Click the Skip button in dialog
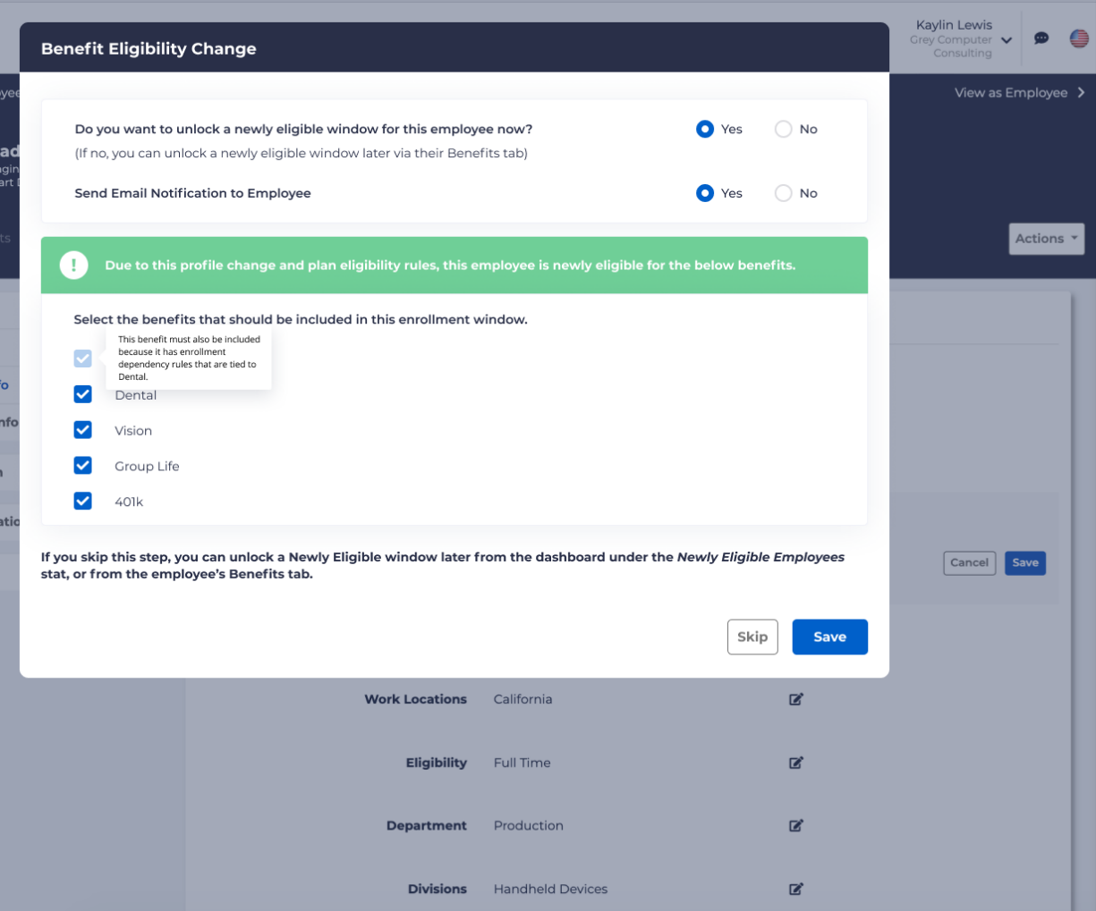The width and height of the screenshot is (1096, 911). tap(752, 637)
